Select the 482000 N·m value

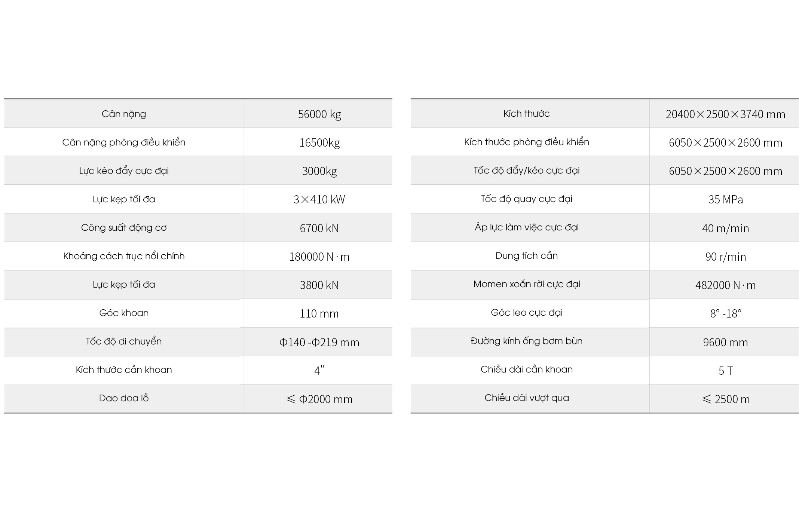725,285
